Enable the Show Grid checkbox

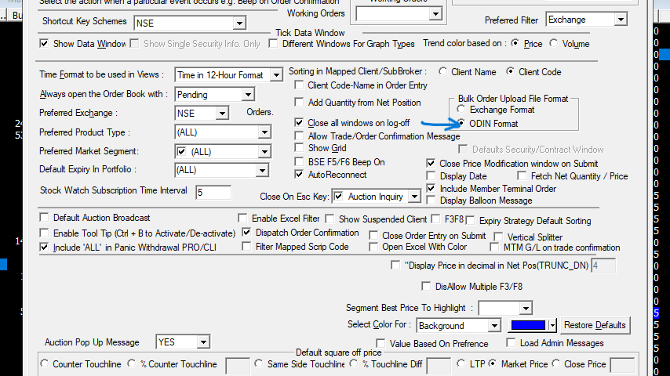299,148
